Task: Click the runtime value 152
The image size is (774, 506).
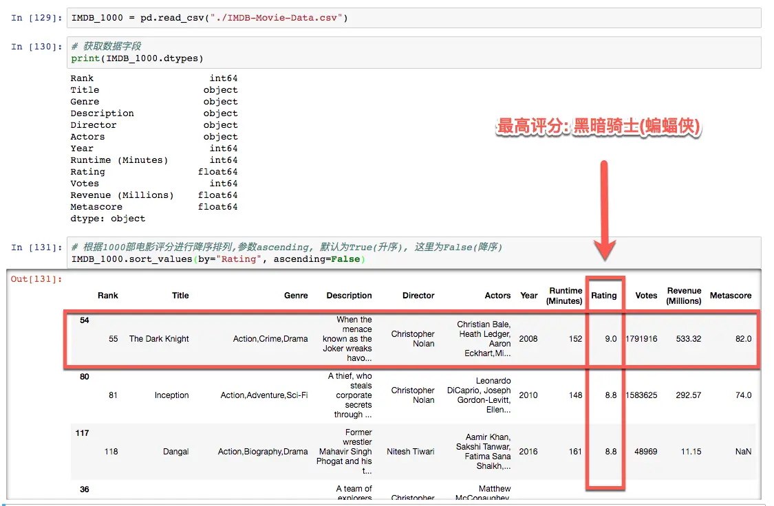Action: [x=576, y=339]
